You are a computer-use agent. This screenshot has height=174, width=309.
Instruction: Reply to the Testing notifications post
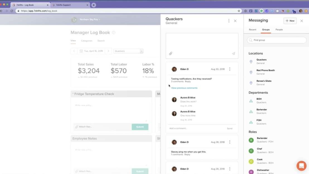coord(188,81)
